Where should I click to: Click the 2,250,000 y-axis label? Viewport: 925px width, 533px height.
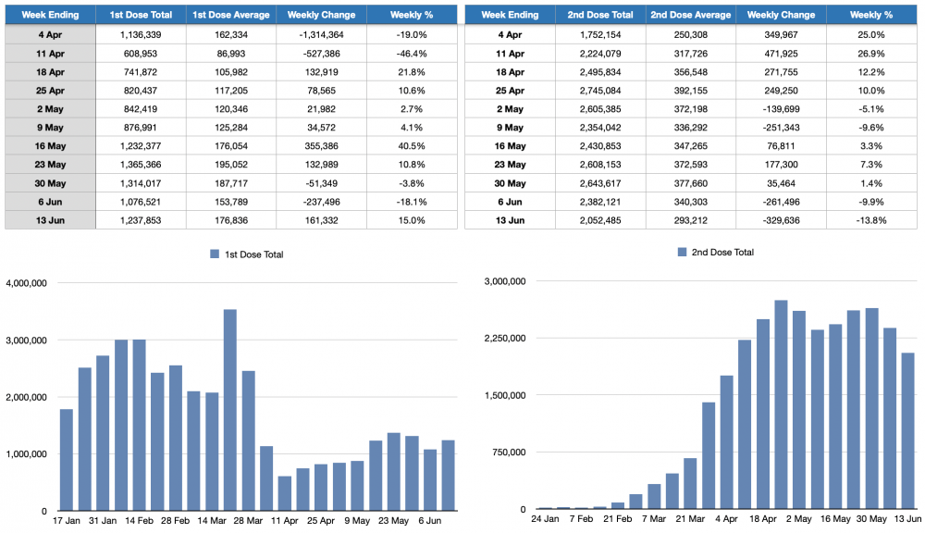click(x=505, y=339)
